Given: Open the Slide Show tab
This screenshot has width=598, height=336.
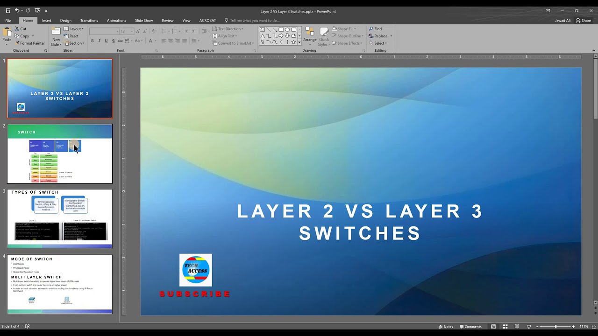Looking at the screenshot, I should tap(144, 21).
